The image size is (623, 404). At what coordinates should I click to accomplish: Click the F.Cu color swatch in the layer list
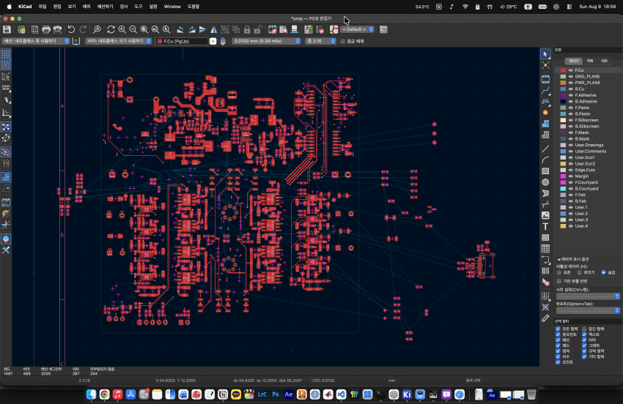(563, 70)
